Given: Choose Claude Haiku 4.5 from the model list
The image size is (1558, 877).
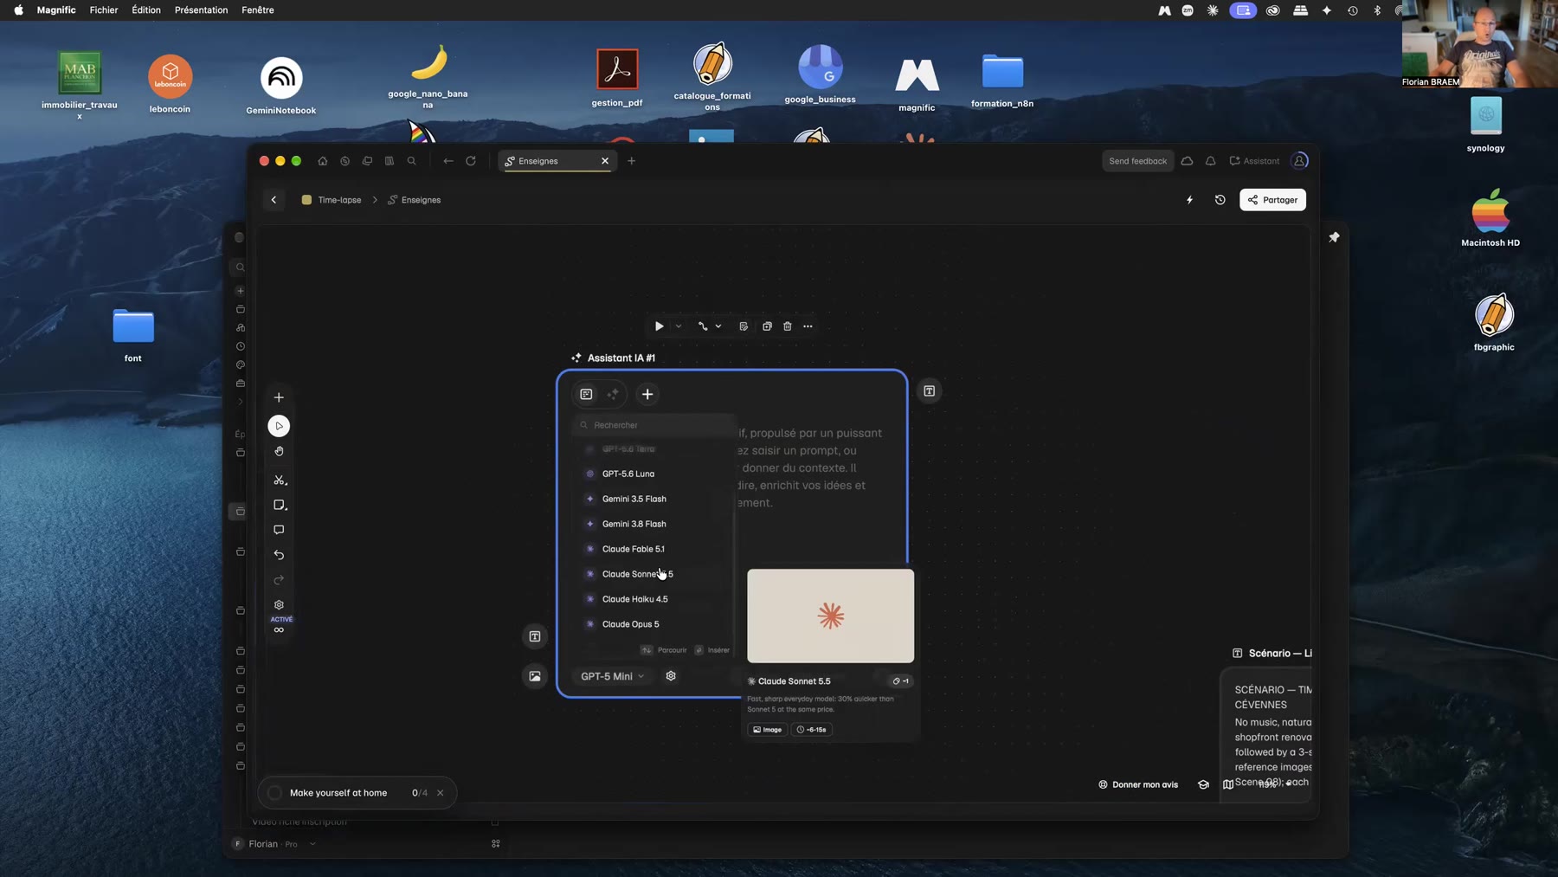Looking at the screenshot, I should point(653,599).
